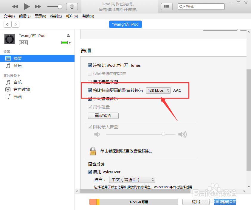Viewport: 251px width, 210px height.
Task: Click the 摘要 list icon in sidebar
Action: coord(8,58)
